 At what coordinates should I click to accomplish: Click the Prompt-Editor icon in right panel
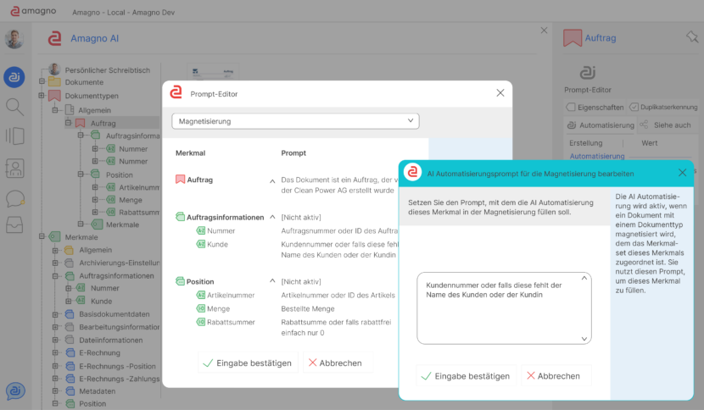587,74
